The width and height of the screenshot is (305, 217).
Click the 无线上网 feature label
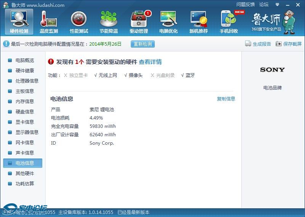click(108, 75)
